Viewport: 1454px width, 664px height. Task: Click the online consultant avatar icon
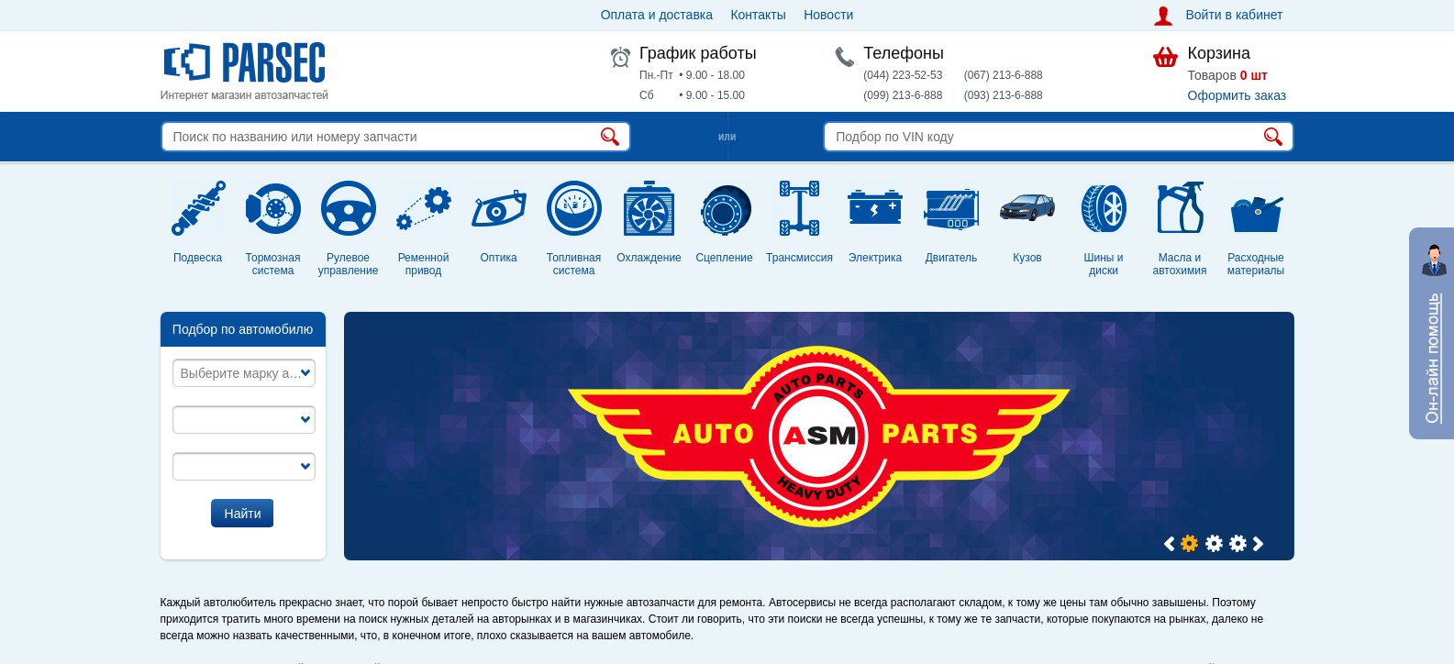(1434, 260)
